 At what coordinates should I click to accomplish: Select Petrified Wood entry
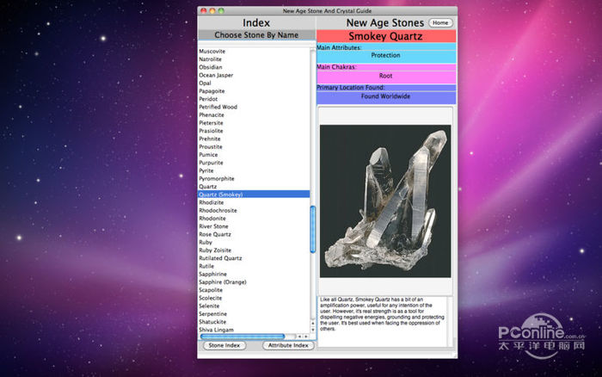[x=218, y=107]
